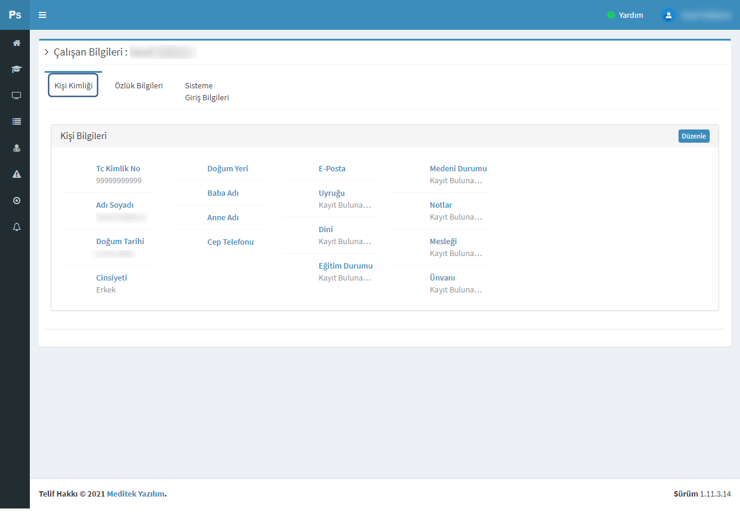This screenshot has height=527, width=740.
Task: Click the Çalışan Bilgileri page title
Action: point(91,53)
